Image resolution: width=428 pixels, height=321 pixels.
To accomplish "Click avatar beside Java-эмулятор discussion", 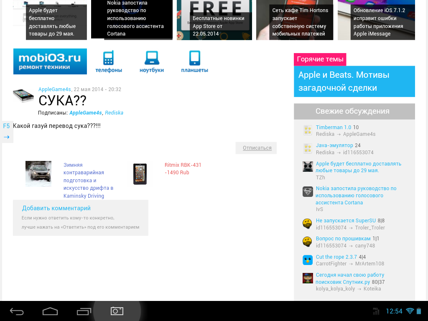I will pyautogui.click(x=308, y=148).
